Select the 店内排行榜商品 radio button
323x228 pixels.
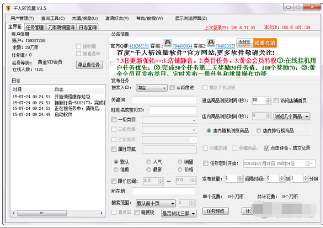[259, 131]
